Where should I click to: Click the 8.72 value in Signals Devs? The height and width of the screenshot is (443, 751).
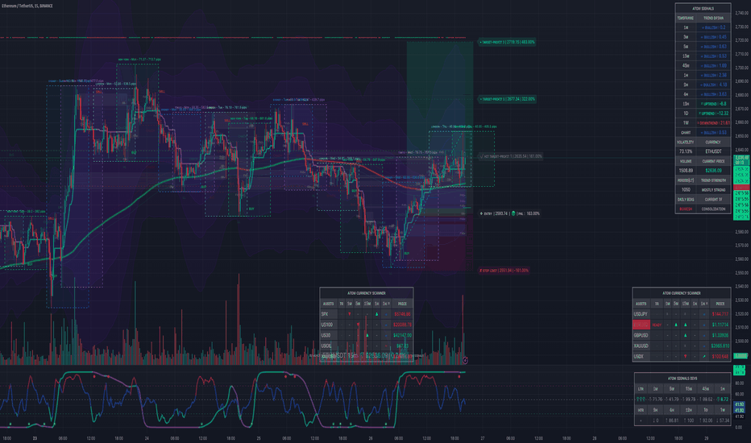click(x=723, y=399)
